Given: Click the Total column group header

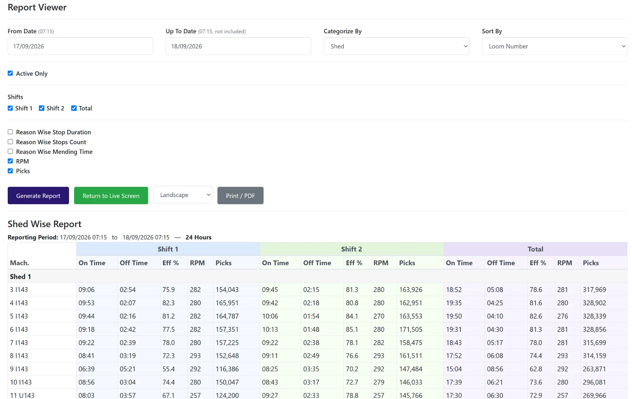Looking at the screenshot, I should [535, 249].
